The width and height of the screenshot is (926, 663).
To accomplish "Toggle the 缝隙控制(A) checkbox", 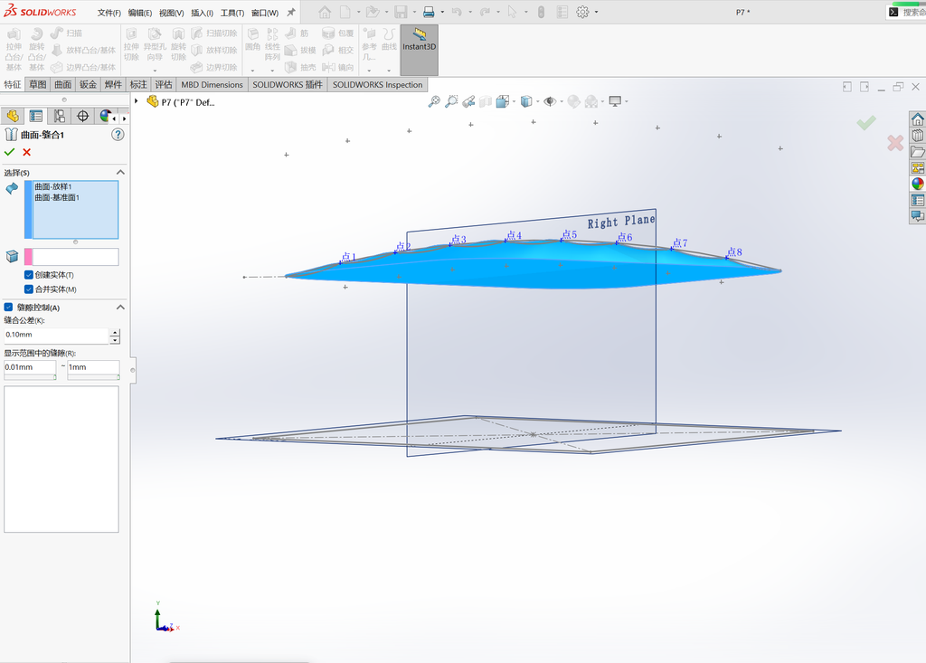I will coord(9,308).
